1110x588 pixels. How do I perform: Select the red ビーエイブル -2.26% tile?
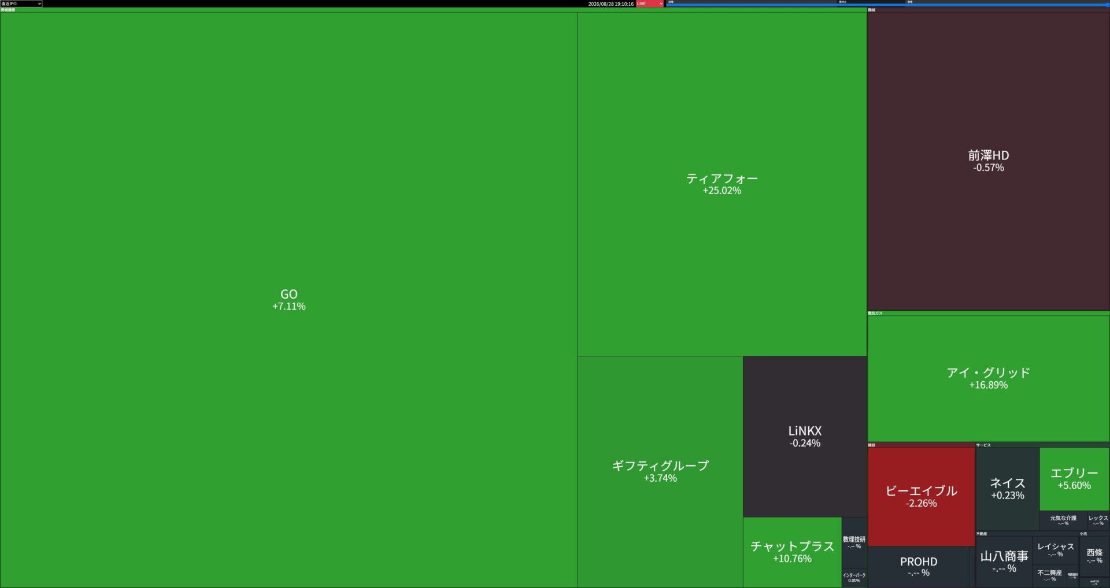[921, 497]
